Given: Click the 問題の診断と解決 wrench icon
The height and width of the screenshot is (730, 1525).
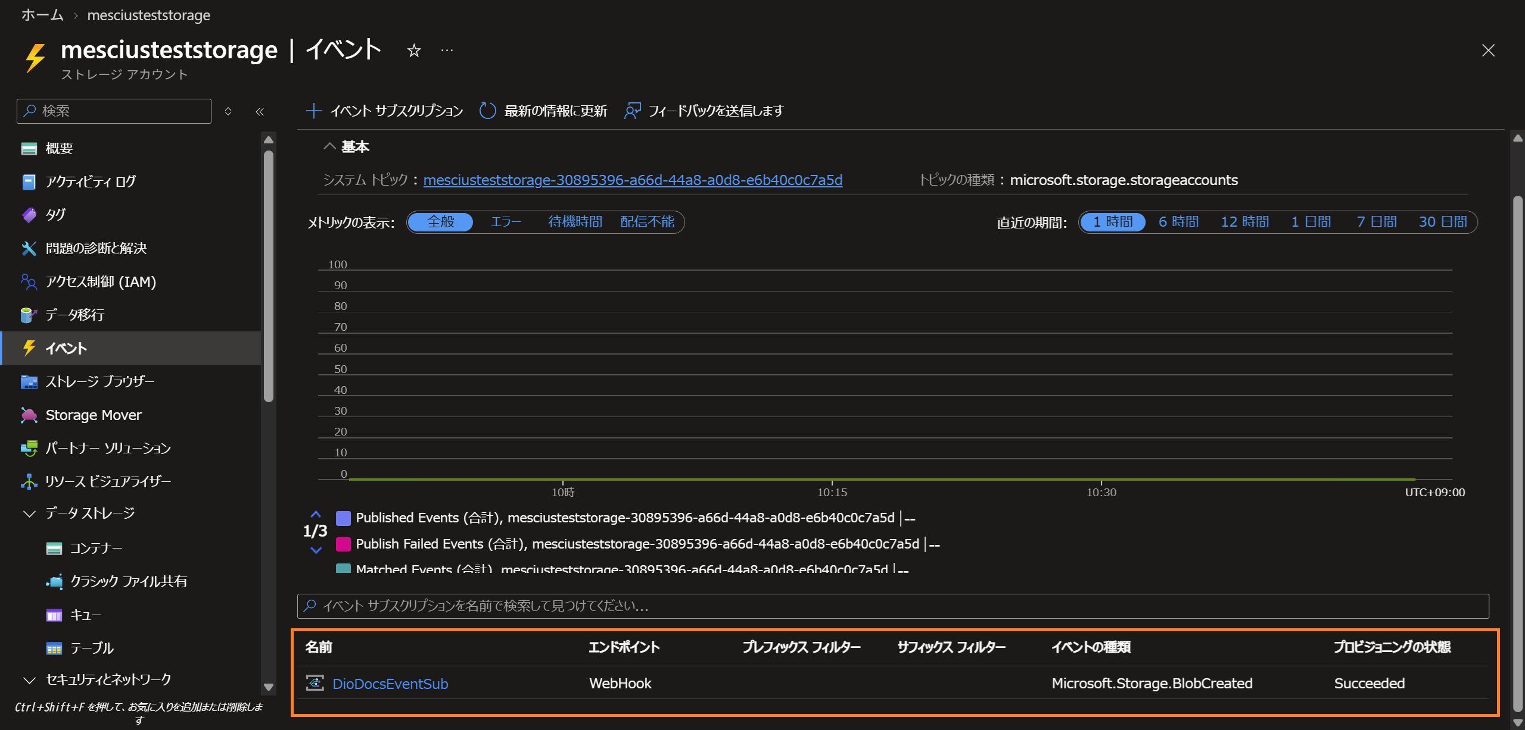Looking at the screenshot, I should click(x=29, y=248).
